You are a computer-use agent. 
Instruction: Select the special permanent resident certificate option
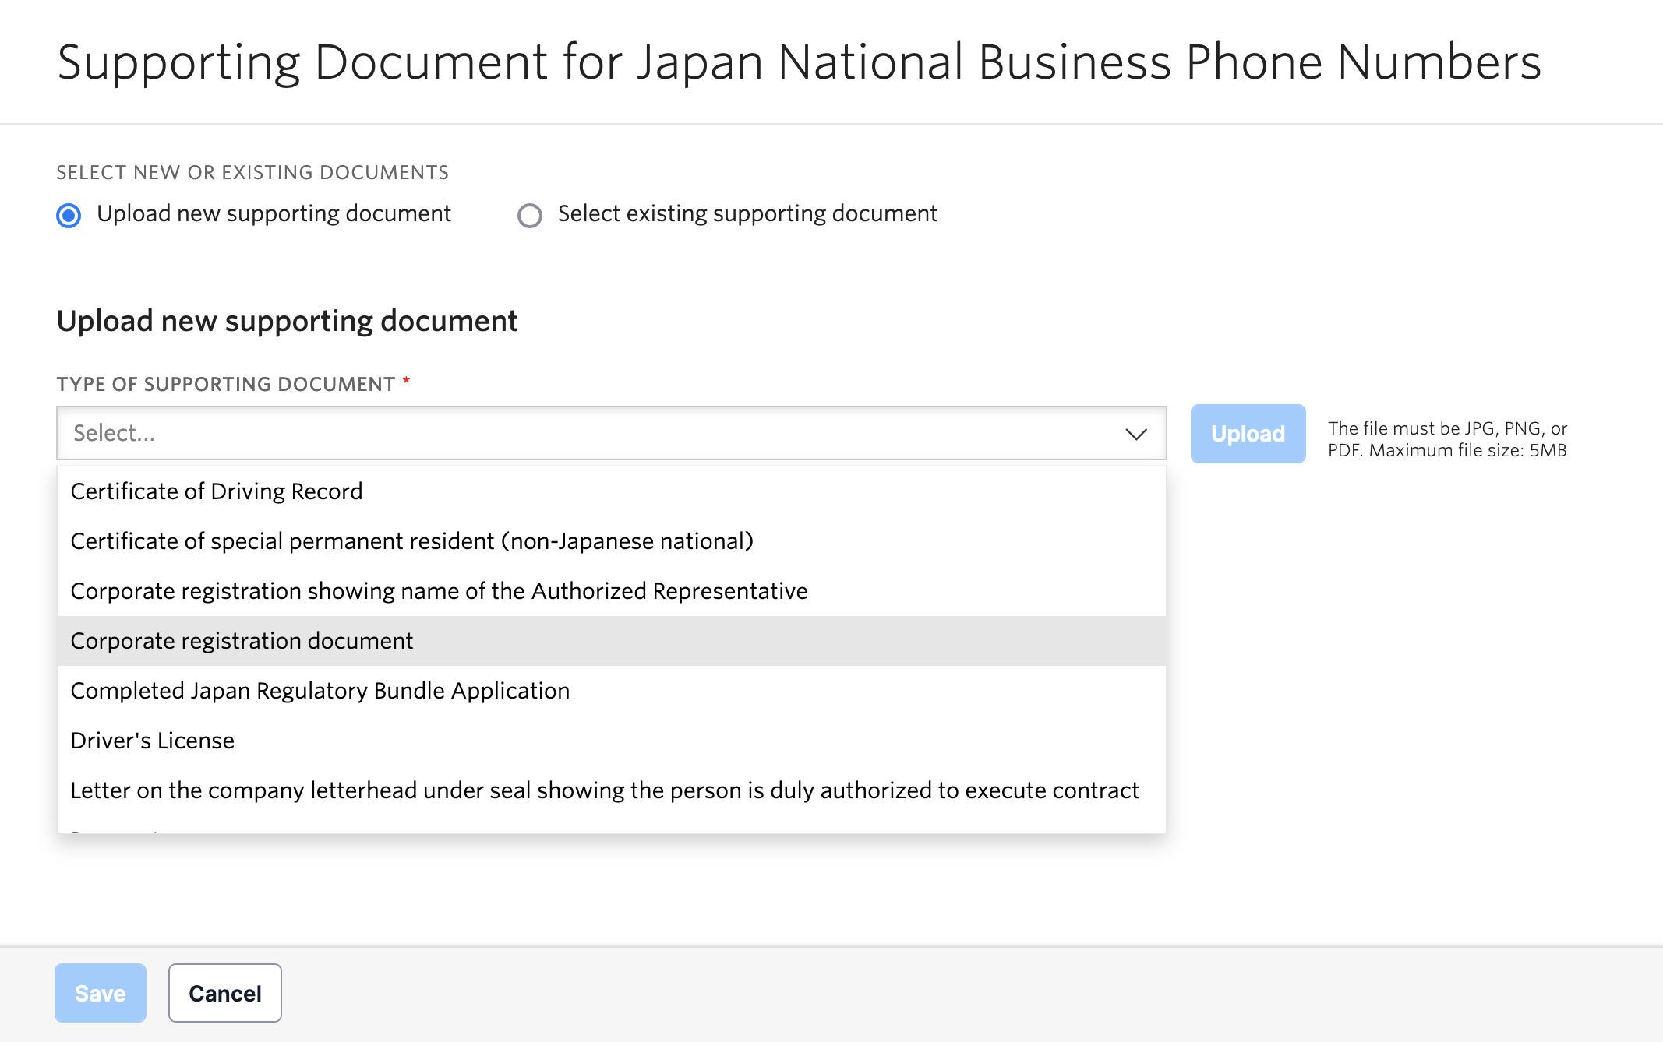412,540
